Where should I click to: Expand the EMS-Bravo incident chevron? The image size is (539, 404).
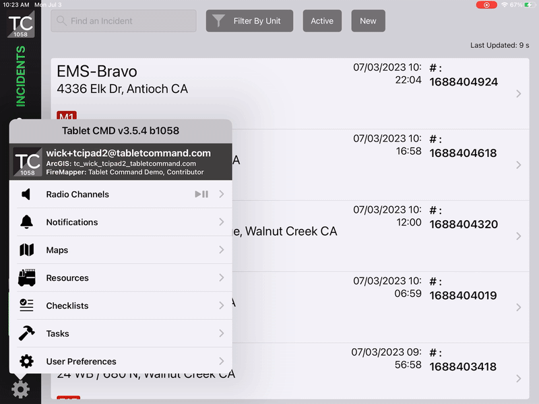518,94
